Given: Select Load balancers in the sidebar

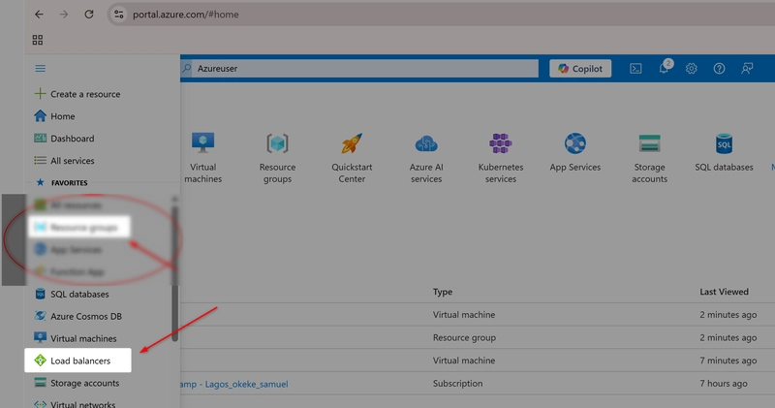Looking at the screenshot, I should (x=78, y=361).
